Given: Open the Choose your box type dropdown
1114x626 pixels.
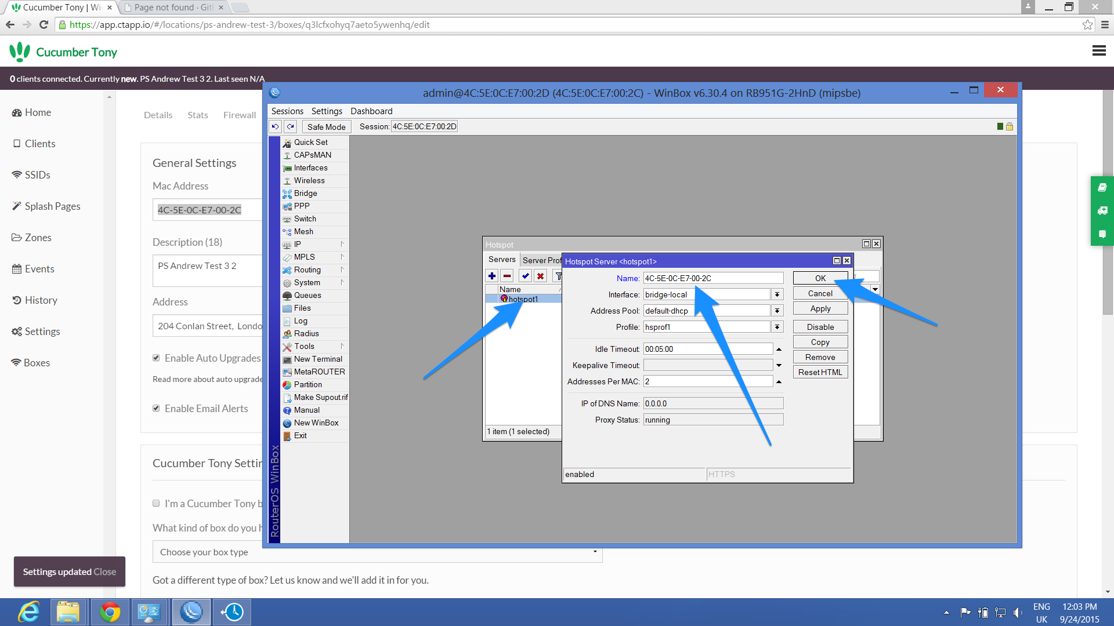Looking at the screenshot, I should [377, 552].
